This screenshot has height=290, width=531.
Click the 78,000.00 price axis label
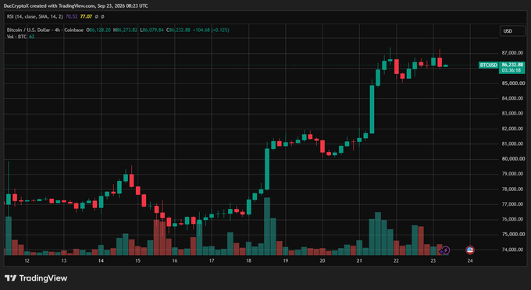click(511, 189)
